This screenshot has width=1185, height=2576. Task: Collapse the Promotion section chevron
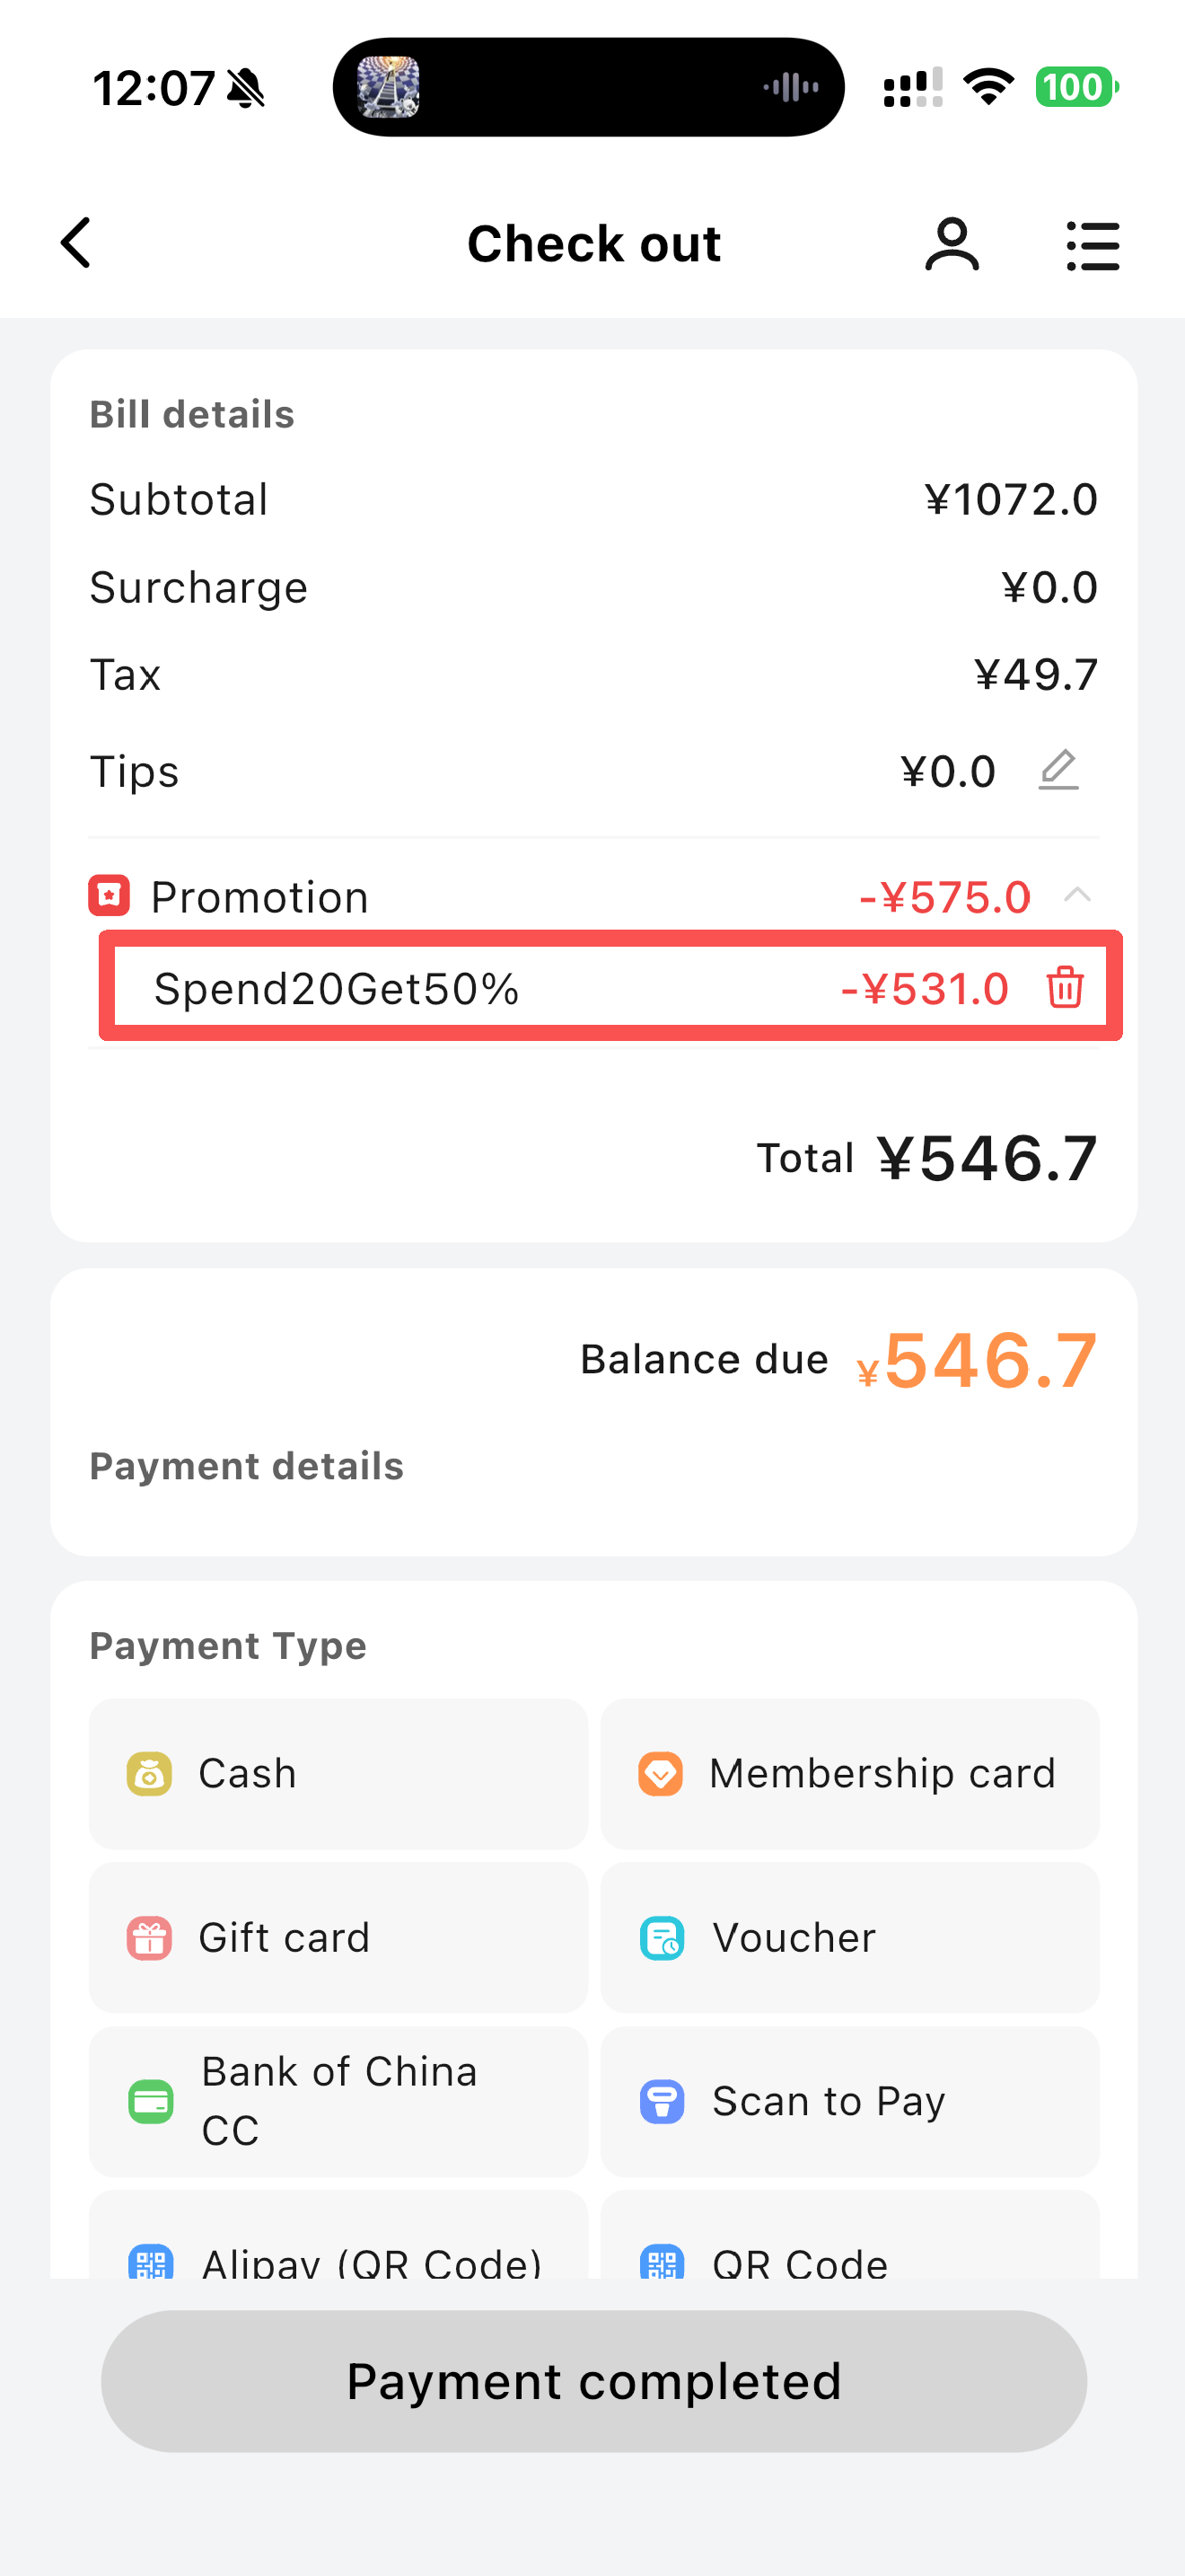[x=1077, y=894]
